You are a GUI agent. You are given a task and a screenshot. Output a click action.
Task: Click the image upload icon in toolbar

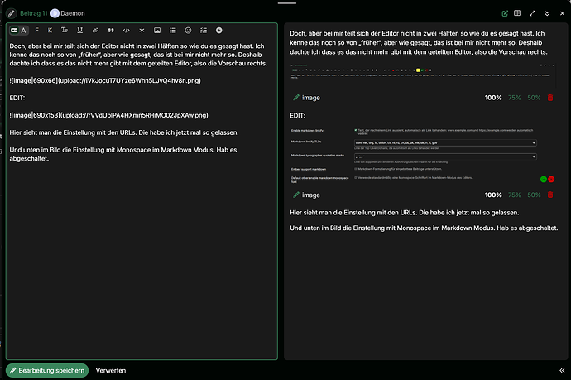(x=156, y=30)
